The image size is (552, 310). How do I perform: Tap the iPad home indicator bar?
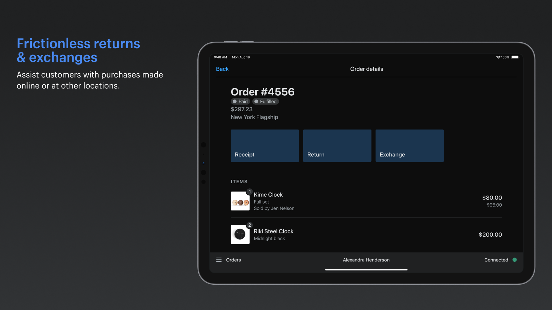[366, 270]
